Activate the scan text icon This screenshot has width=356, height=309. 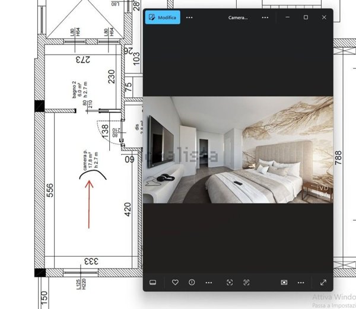pyautogui.click(x=246, y=283)
